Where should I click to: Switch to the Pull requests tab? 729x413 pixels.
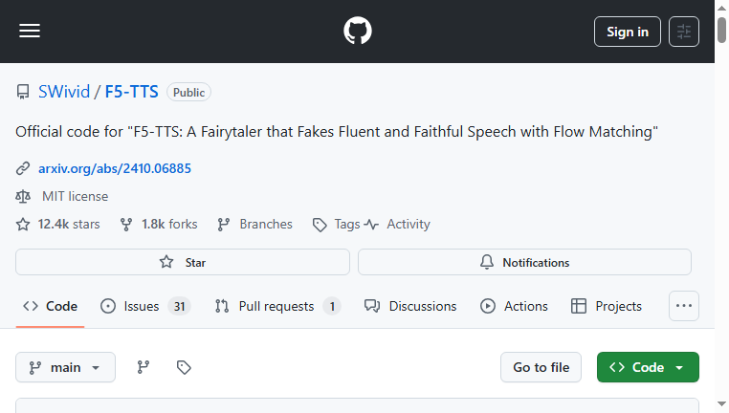(x=277, y=306)
